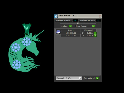Select the round gem thumbnail
The width and height of the screenshot is (124, 93).
point(58,32)
